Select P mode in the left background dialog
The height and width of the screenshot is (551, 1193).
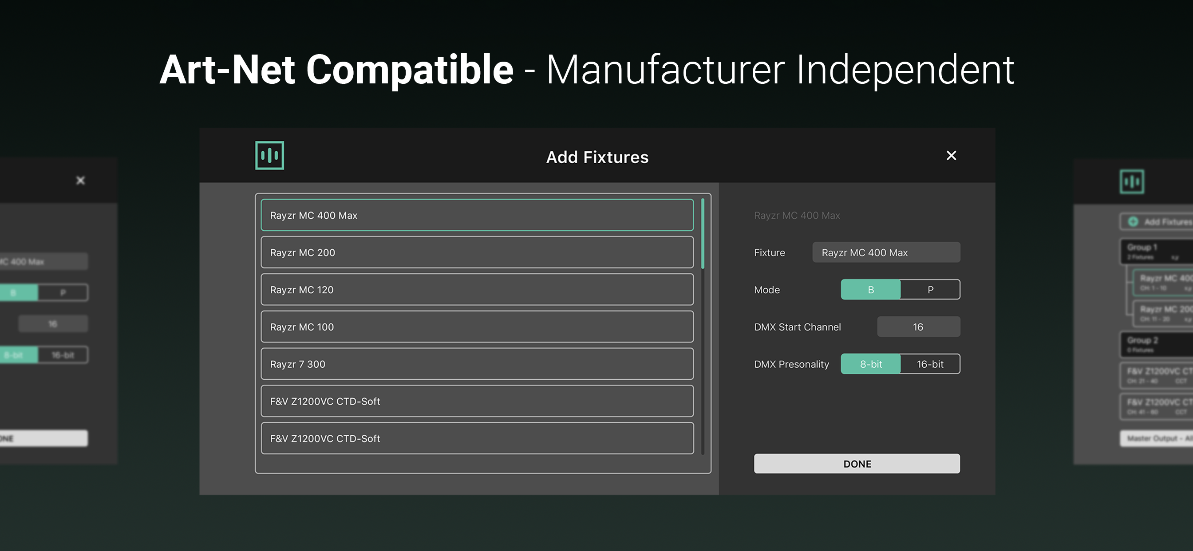click(x=63, y=293)
